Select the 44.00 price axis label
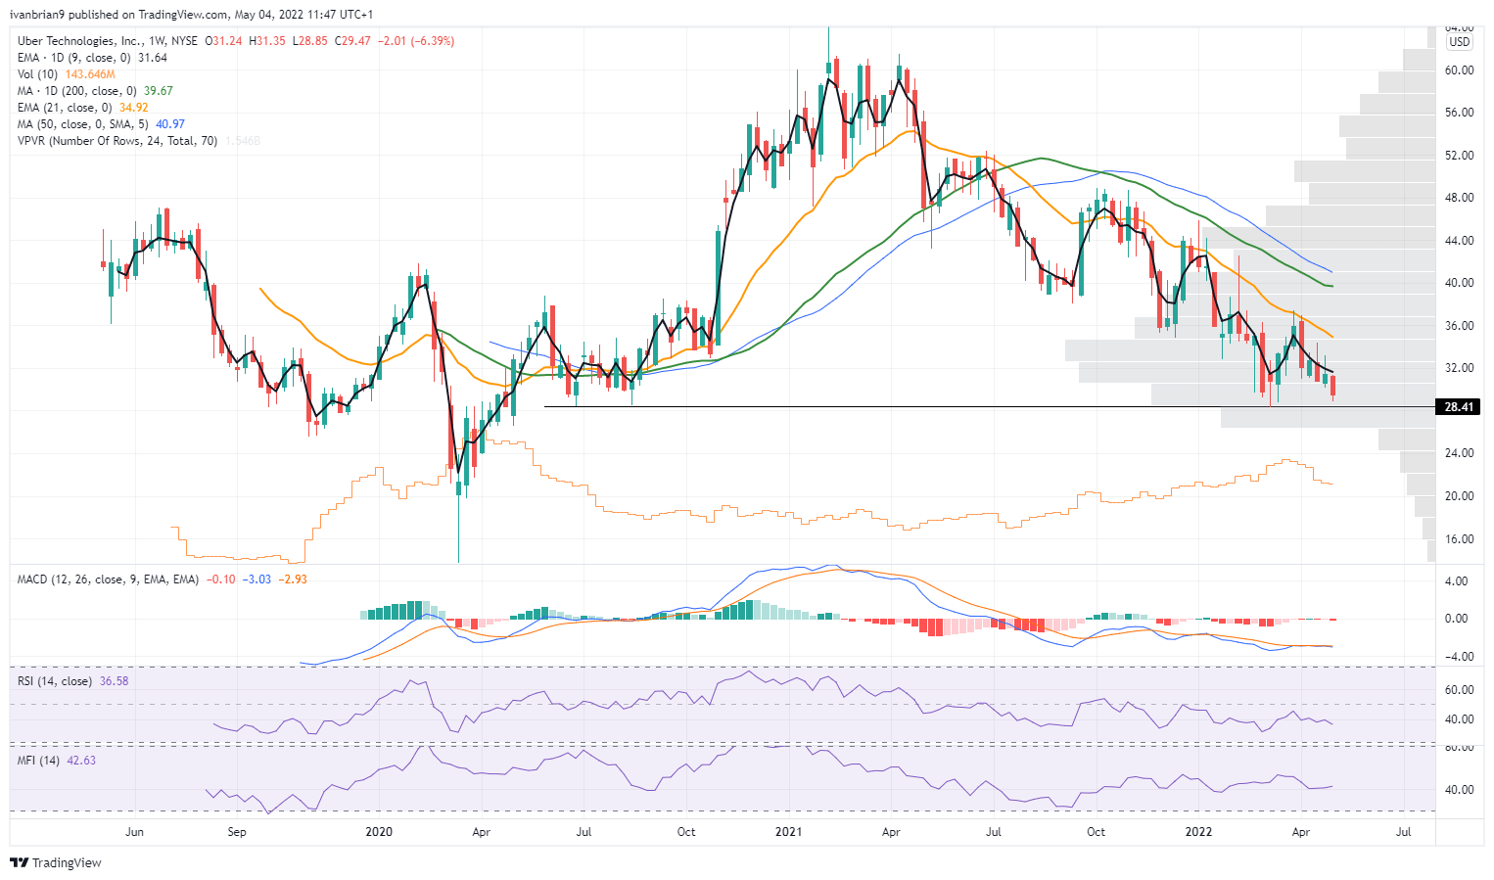Screen dimensions: 1494x880 (x=1460, y=241)
